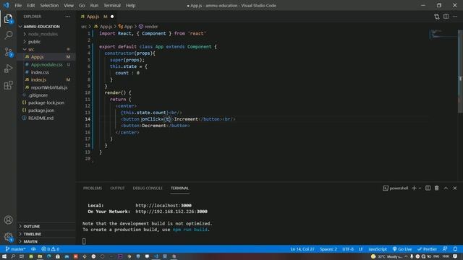This screenshot has height=260, width=463.
Task: Switch to the PROBLEMS panel tab
Action: 93,188
